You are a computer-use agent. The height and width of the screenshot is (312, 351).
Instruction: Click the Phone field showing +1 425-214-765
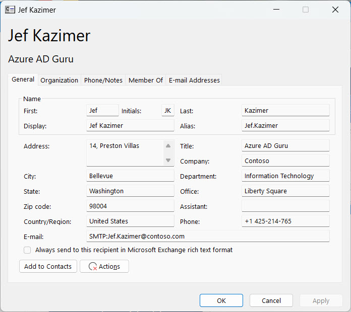click(x=285, y=221)
